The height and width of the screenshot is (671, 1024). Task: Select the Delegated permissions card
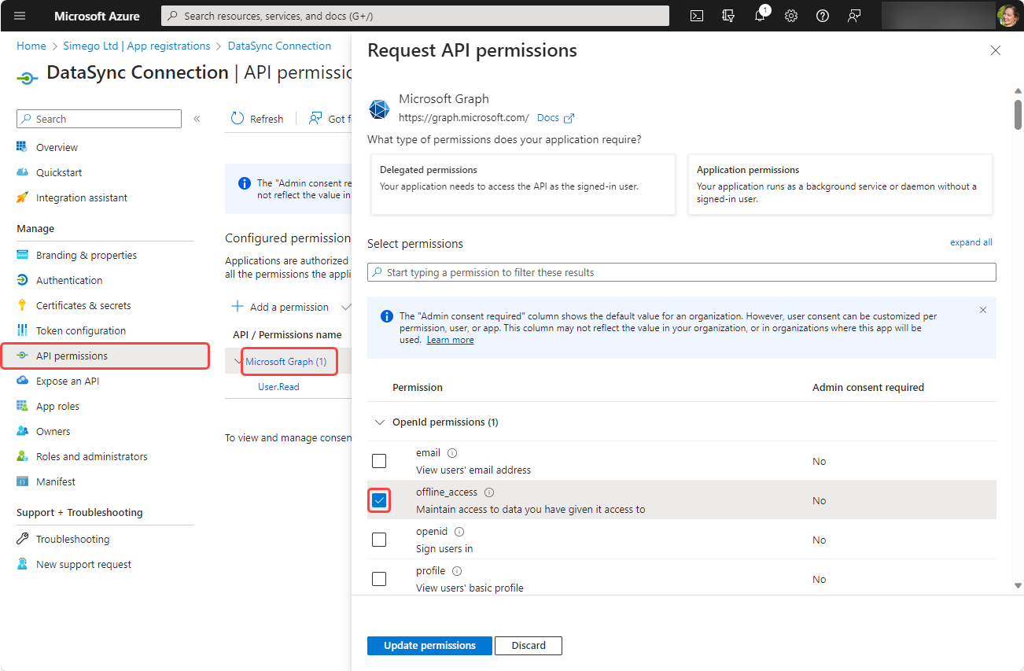point(523,184)
